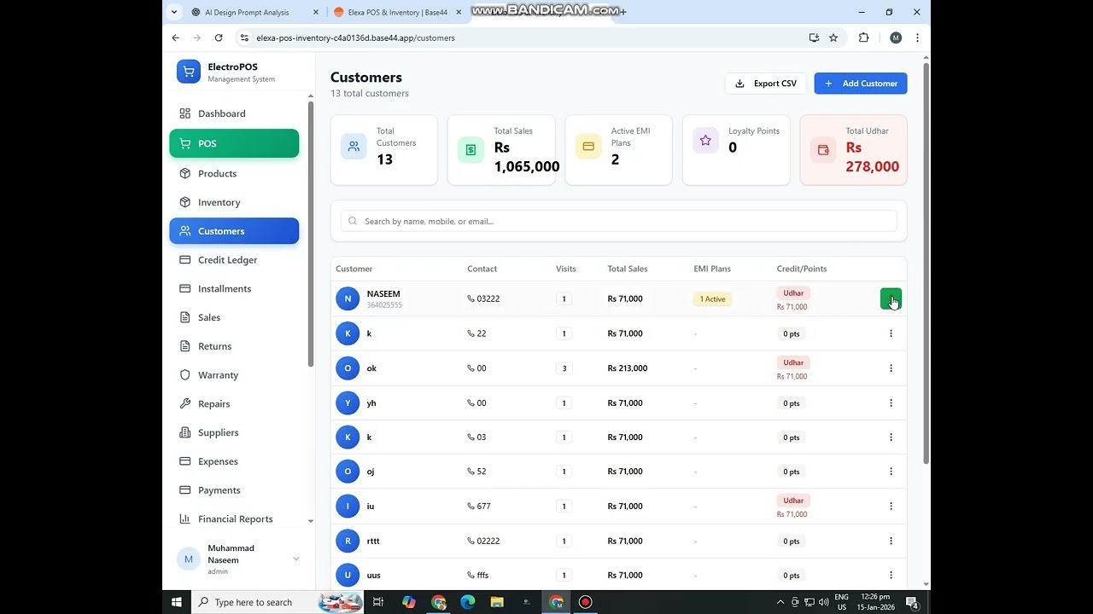The height and width of the screenshot is (614, 1093).
Task: Click the search customers field
Action: pos(618,221)
